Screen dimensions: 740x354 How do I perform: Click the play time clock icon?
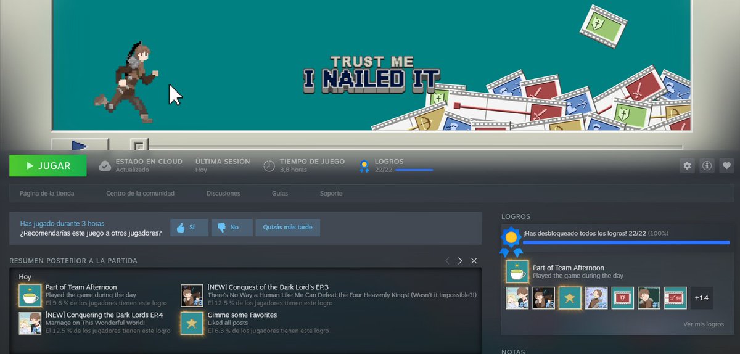(269, 165)
